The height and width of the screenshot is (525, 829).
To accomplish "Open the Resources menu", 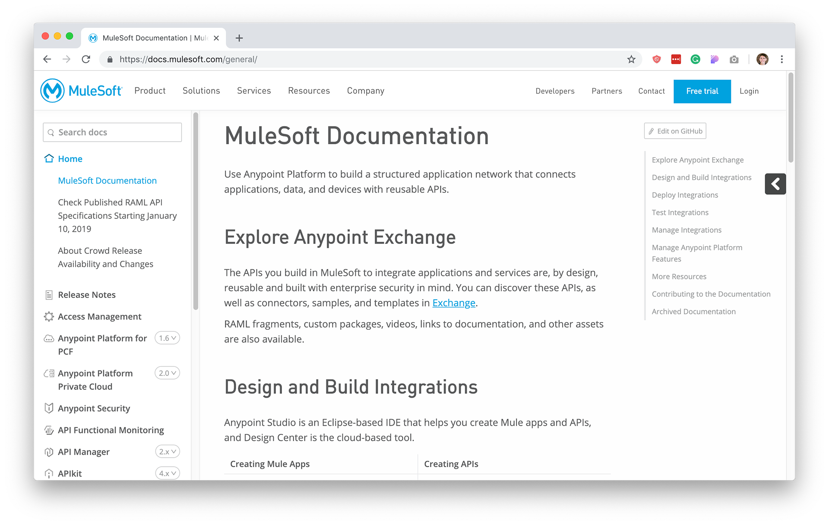I will click(x=309, y=91).
